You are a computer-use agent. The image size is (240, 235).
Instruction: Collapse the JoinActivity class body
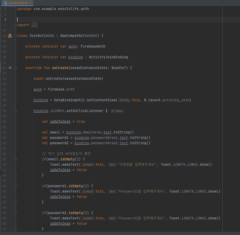16,36
